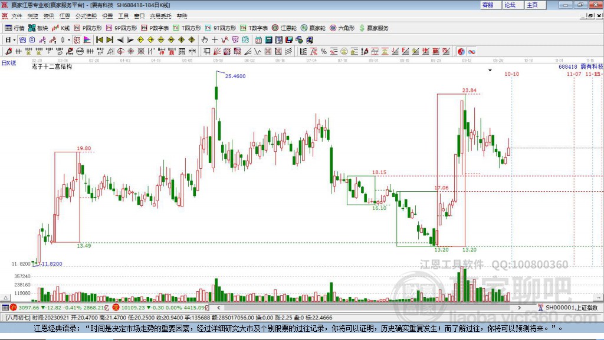Image resolution: width=604 pixels, height=340 pixels.
Task: Click the 25.4600 high price label
Action: point(235,76)
